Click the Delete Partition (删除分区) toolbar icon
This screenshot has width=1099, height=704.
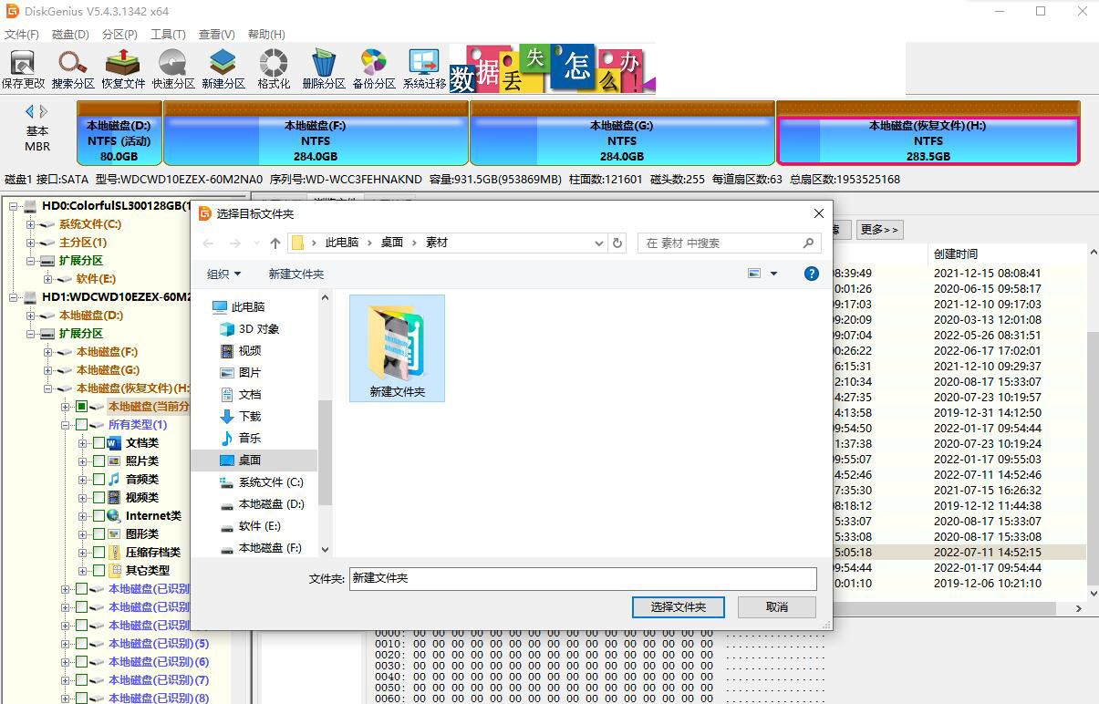tap(324, 69)
